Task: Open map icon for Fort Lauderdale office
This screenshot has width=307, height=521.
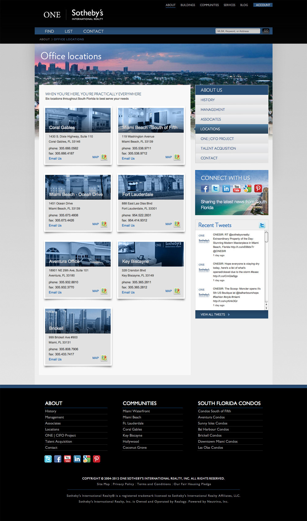Action: [177, 224]
